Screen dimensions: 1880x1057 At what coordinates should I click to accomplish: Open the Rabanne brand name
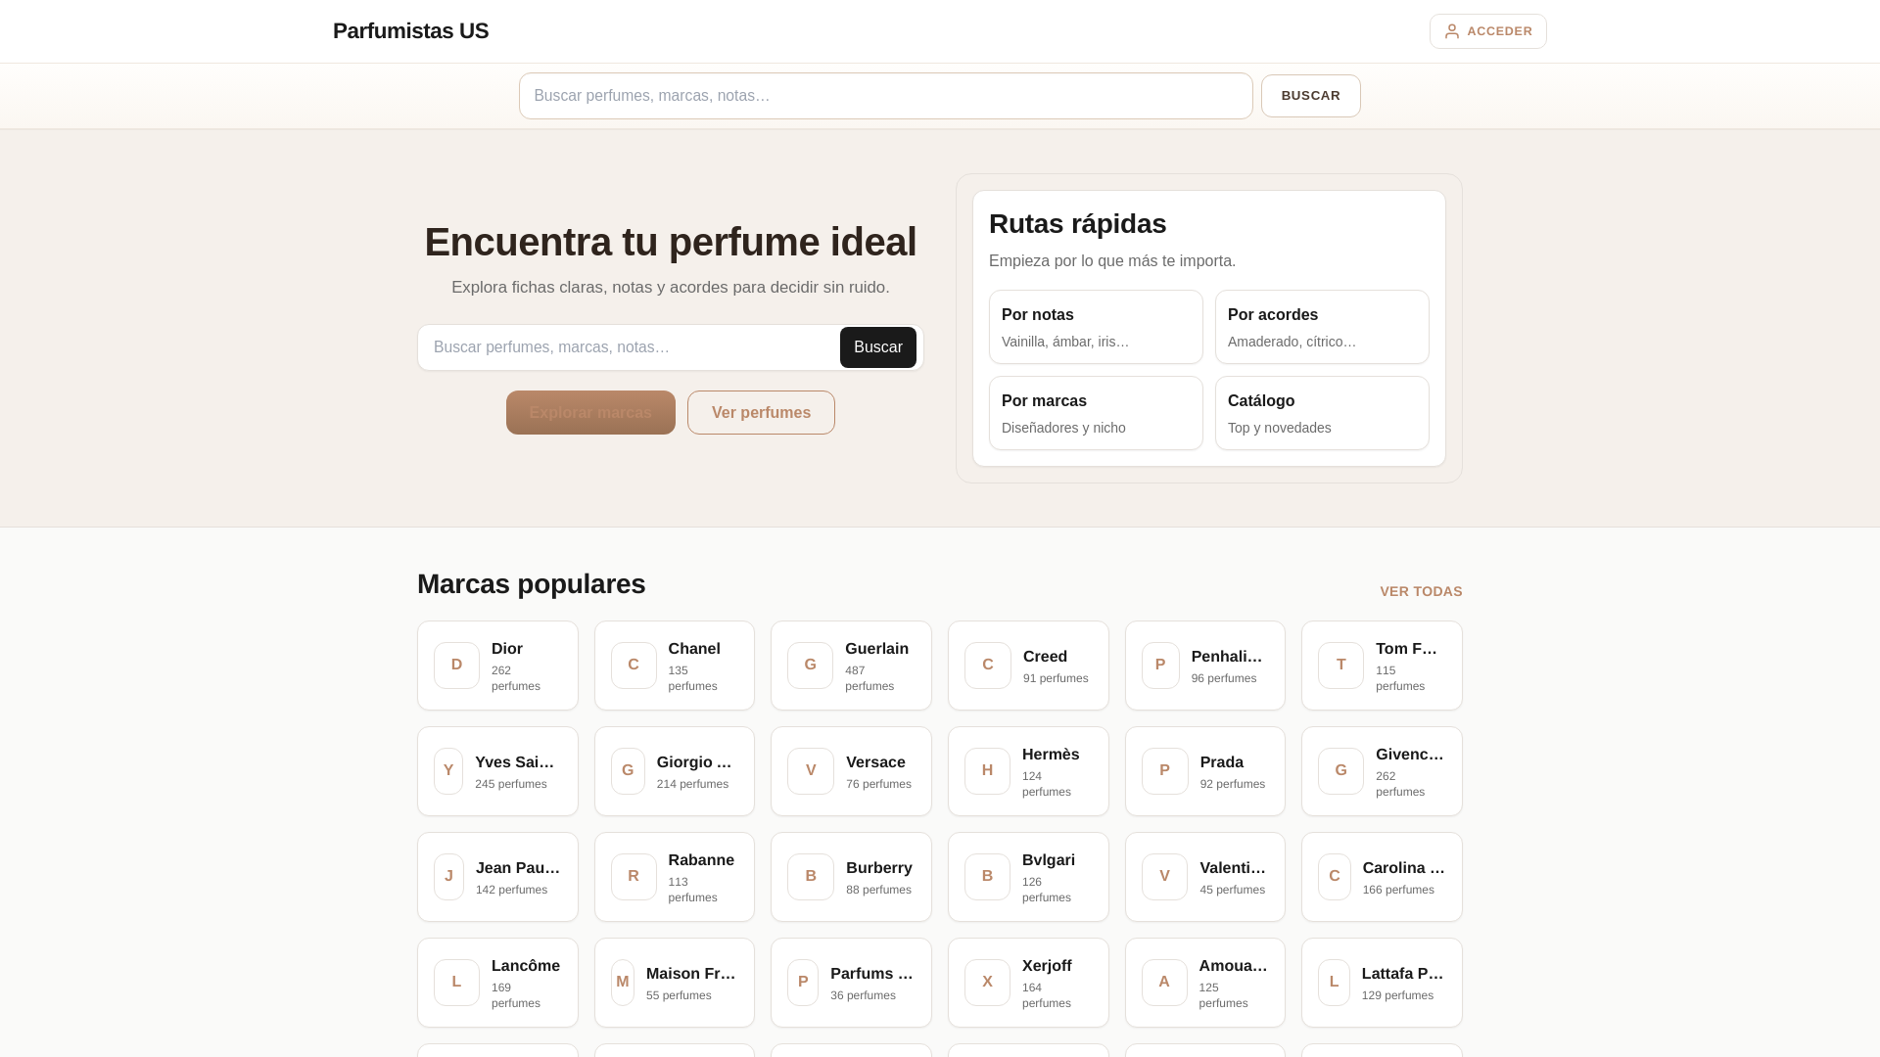pos(701,860)
